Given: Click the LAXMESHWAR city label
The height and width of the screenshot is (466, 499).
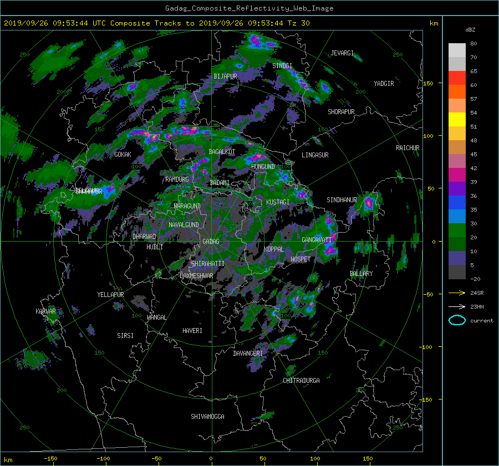Looking at the screenshot, I should 196,276.
